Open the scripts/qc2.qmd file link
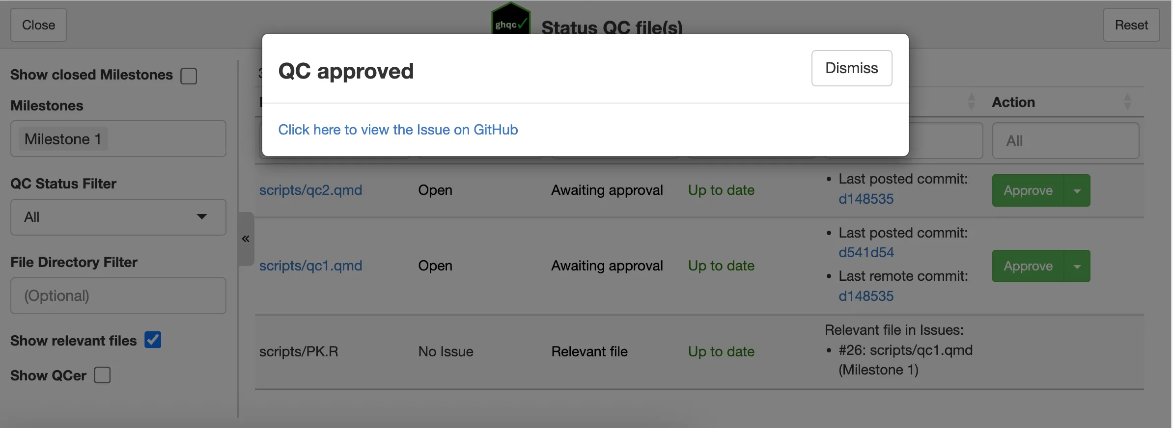Viewport: 1173px width, 428px height. (310, 190)
